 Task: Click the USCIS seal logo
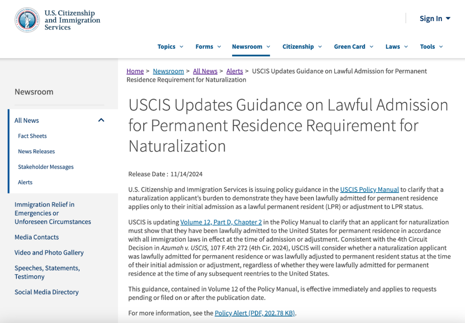(27, 20)
